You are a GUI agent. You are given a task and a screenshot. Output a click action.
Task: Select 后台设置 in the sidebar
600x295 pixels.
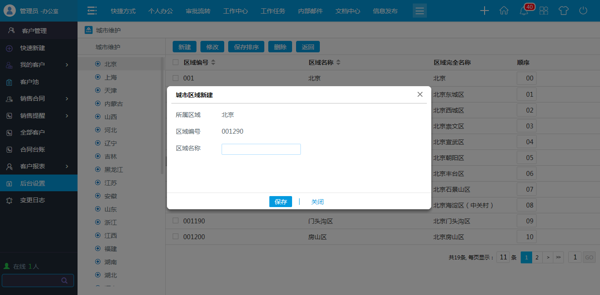33,183
